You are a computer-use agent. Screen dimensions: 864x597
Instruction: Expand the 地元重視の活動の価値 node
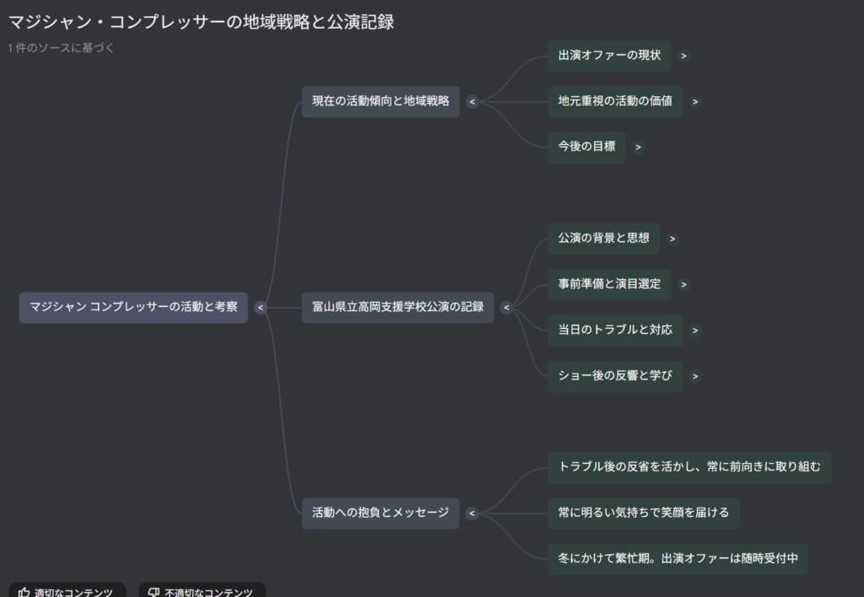pyautogui.click(x=694, y=101)
